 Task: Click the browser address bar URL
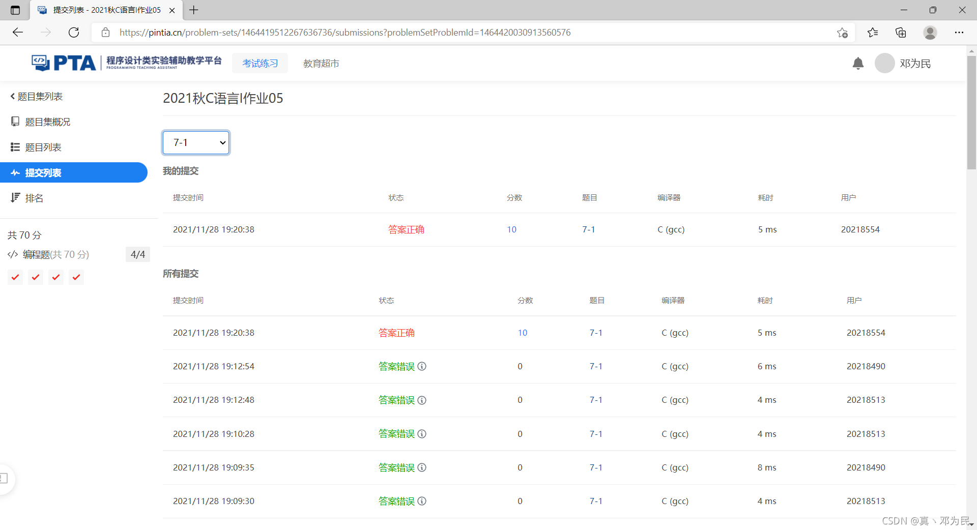pos(345,33)
